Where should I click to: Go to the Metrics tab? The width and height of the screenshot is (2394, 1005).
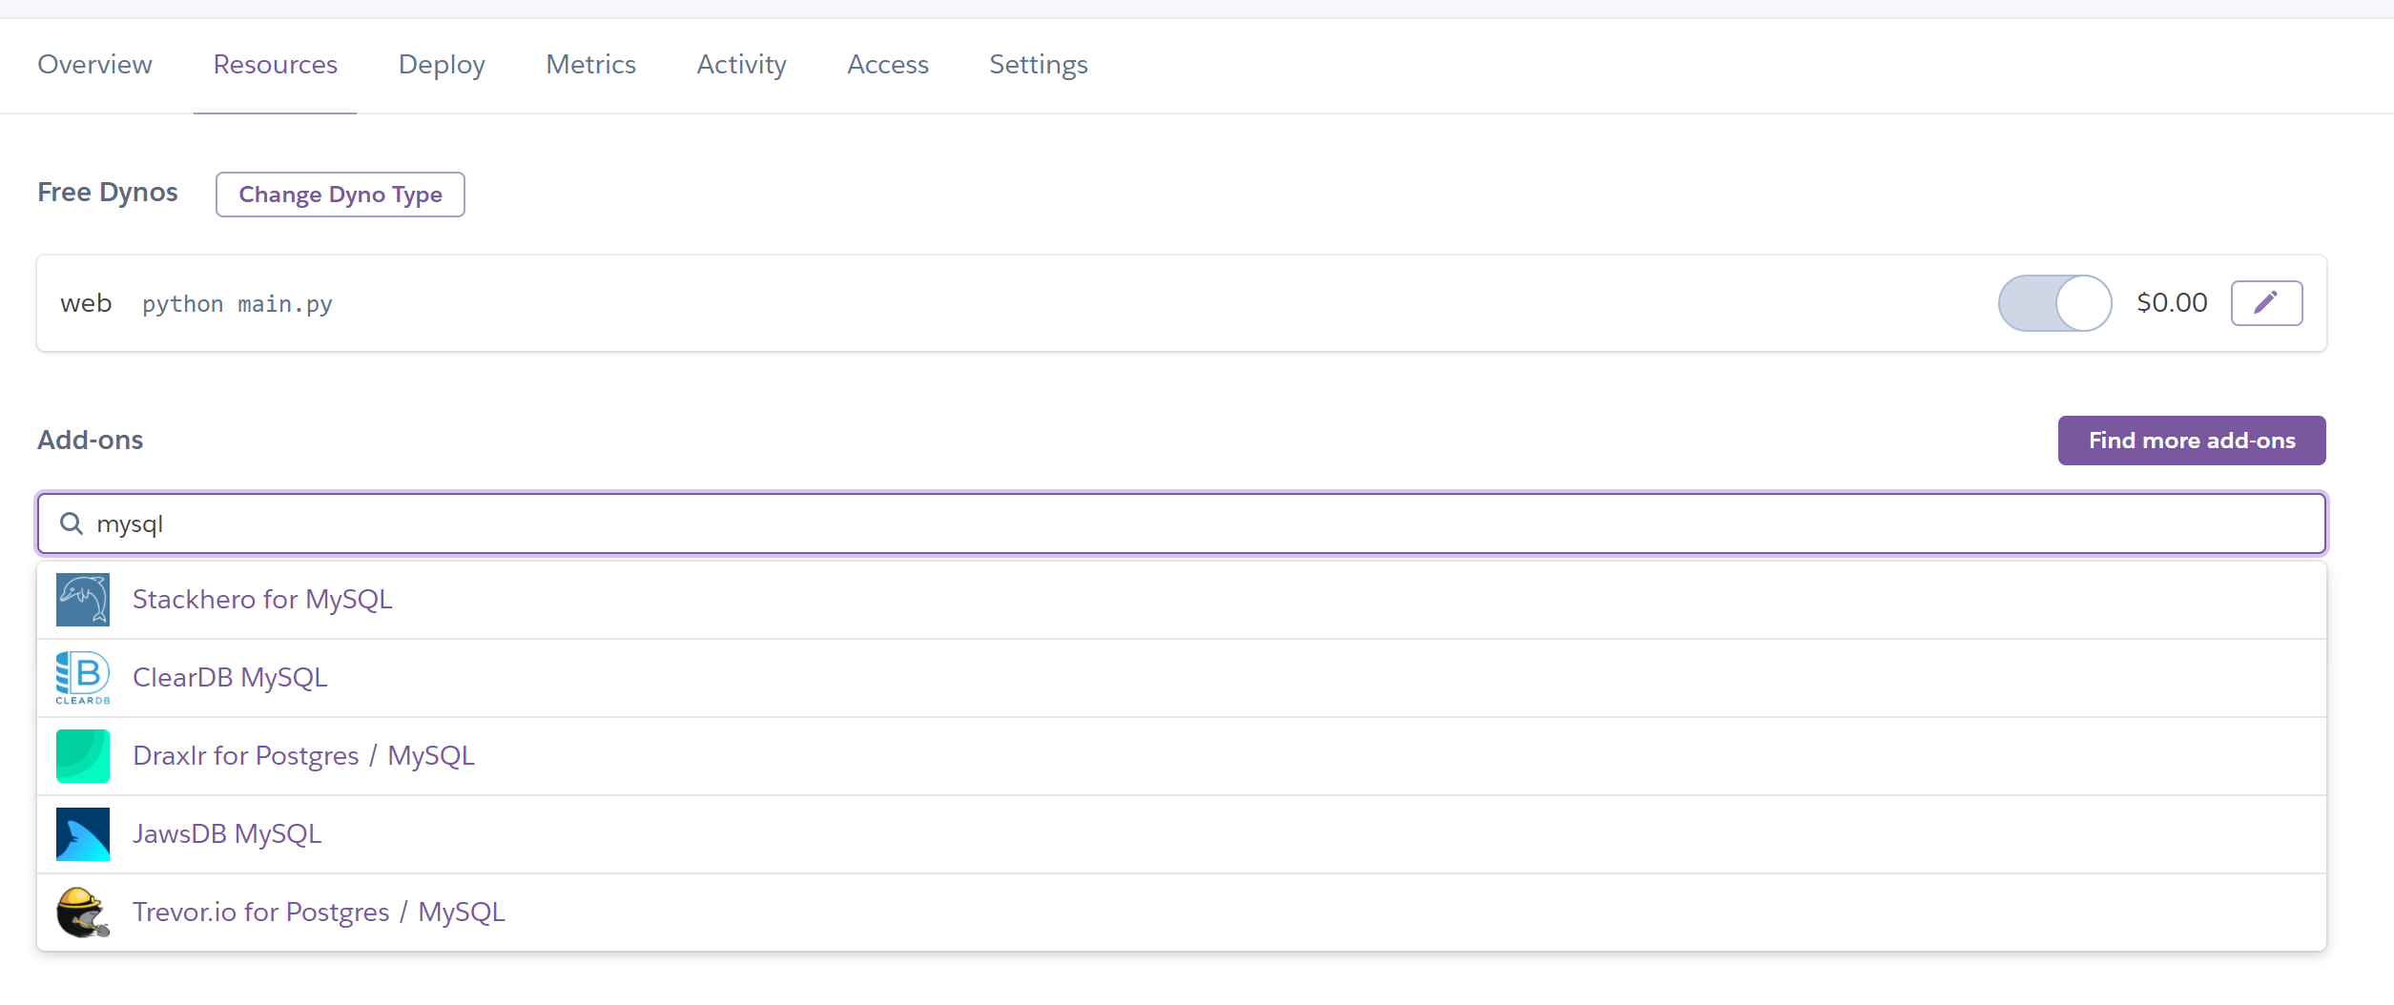point(590,65)
